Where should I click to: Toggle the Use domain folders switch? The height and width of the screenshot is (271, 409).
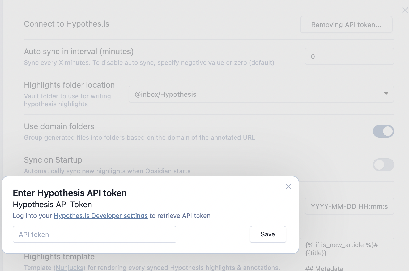[383, 131]
